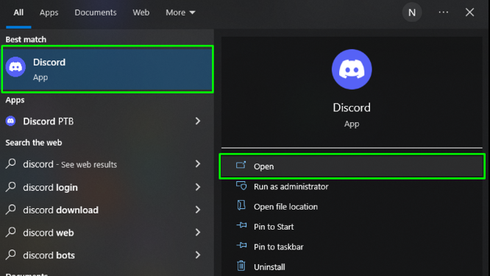Viewport: 490px width, 276px height.
Task: Click the Pin to Start pin icon
Action: point(241,225)
